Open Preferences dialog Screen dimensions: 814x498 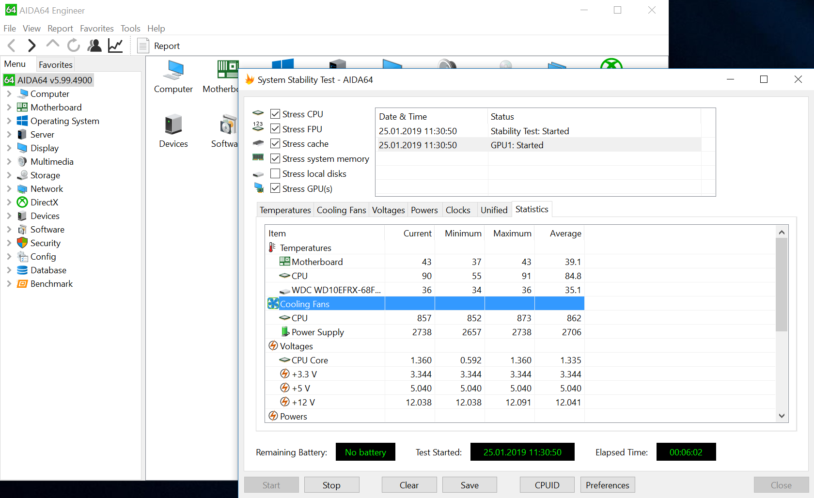pyautogui.click(x=608, y=485)
